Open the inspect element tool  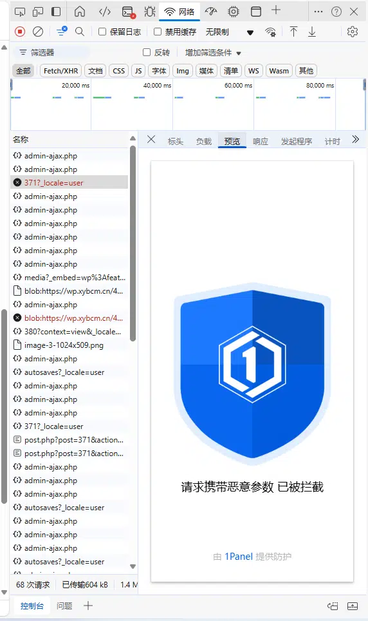tap(19, 12)
